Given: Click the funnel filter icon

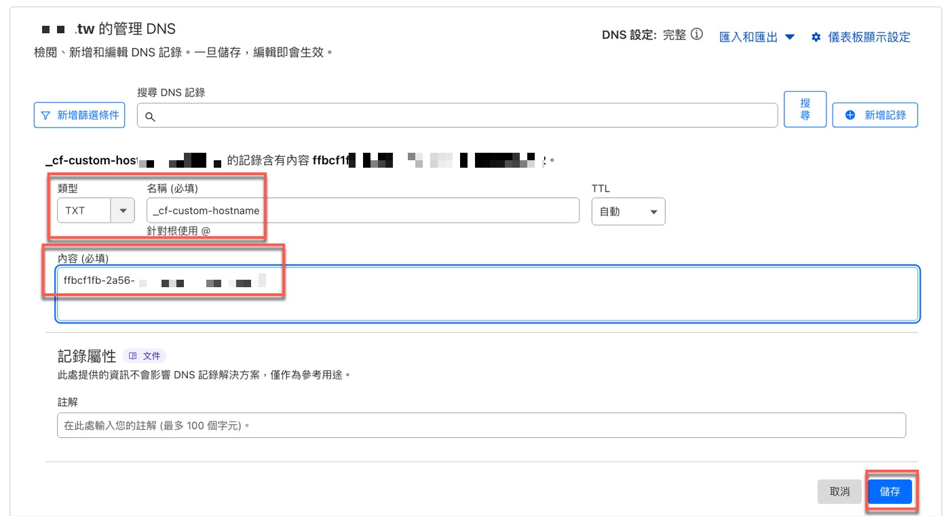Looking at the screenshot, I should point(46,115).
